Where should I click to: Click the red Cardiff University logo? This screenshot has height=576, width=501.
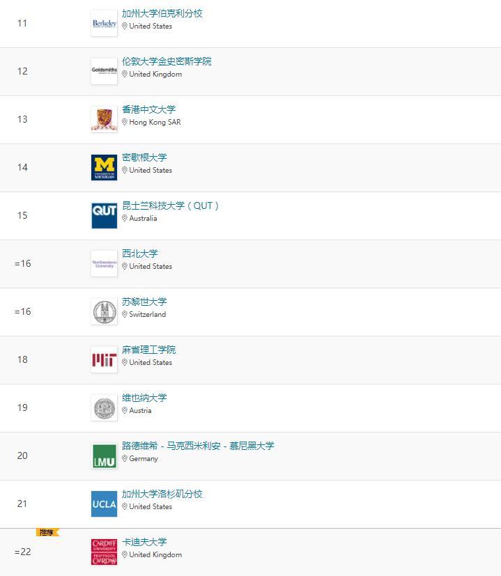click(104, 552)
